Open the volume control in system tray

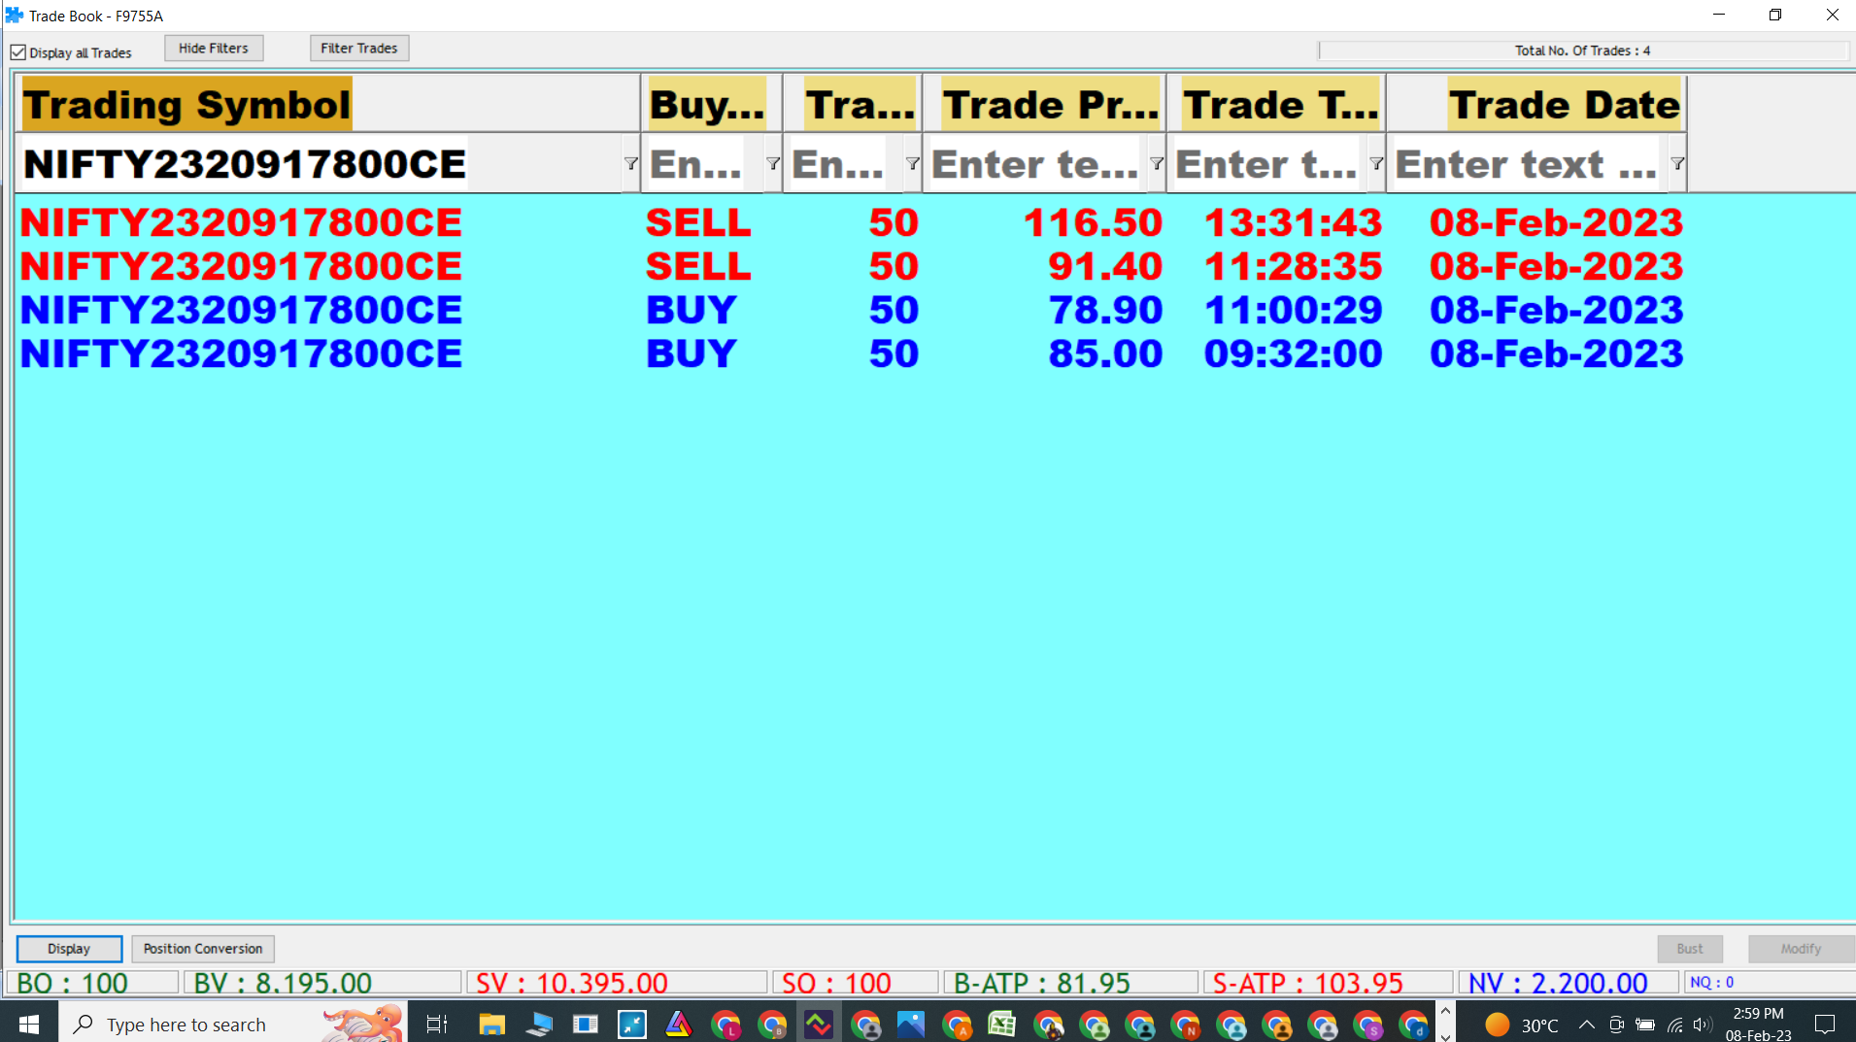[1703, 1025]
